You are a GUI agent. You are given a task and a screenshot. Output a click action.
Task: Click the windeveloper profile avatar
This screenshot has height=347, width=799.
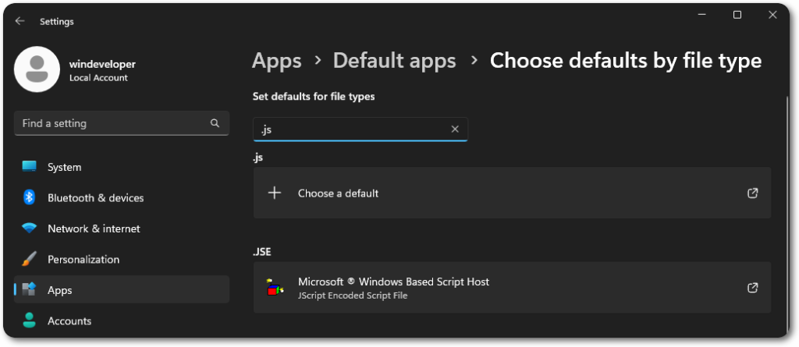pyautogui.click(x=37, y=69)
